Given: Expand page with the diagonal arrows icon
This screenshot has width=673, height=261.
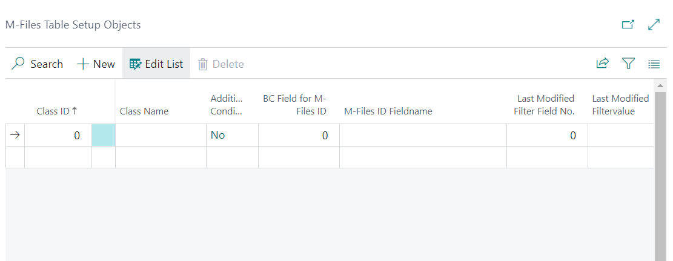Looking at the screenshot, I should point(653,24).
